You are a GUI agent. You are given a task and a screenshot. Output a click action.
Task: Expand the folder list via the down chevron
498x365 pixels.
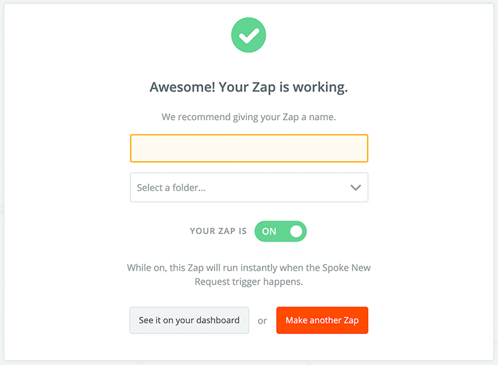point(356,188)
